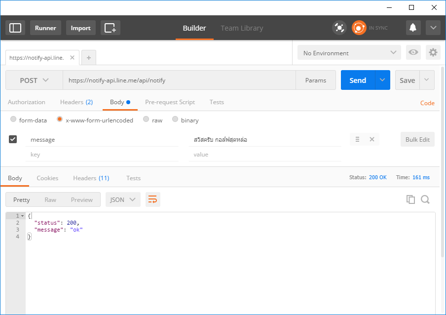Maximize the Postman window
This screenshot has height=315, width=446.
[411, 7]
